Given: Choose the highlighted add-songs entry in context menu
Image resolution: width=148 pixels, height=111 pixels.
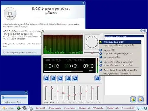Looking at the screenshot, I should click(x=120, y=42).
